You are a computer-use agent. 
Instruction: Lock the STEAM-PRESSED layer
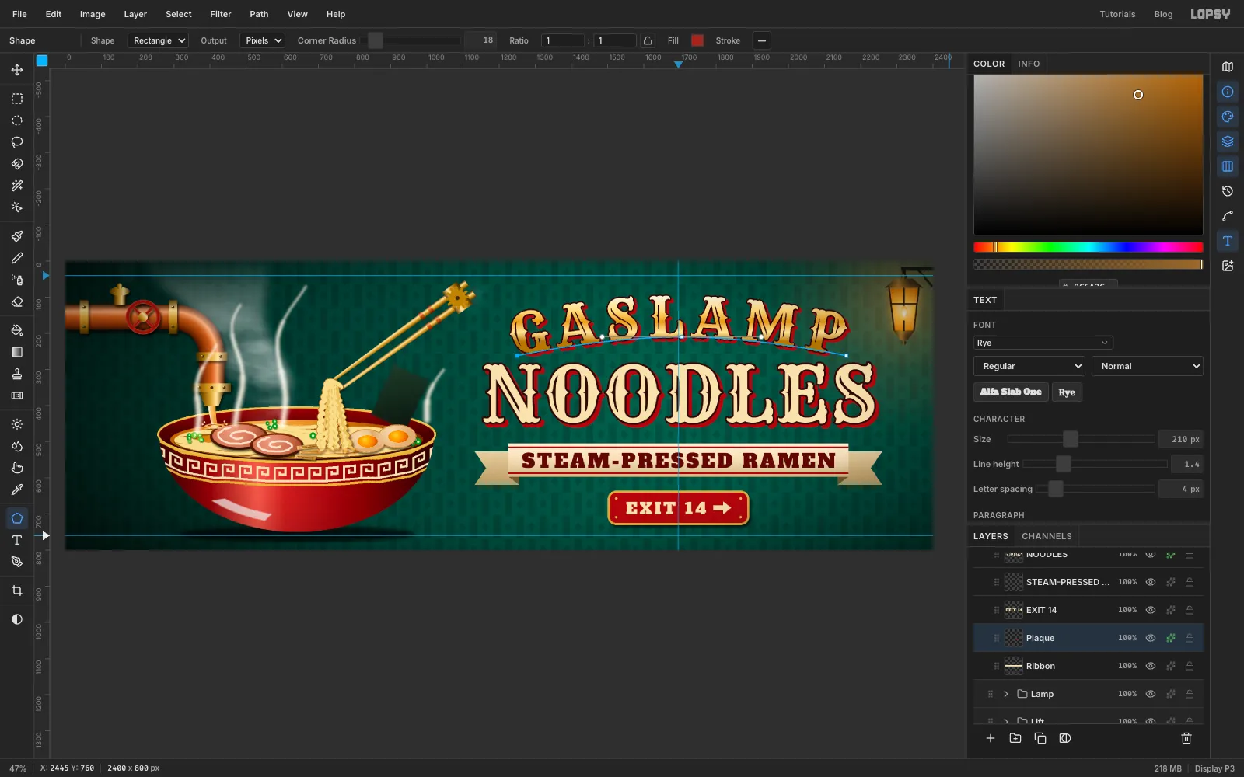pyautogui.click(x=1190, y=582)
